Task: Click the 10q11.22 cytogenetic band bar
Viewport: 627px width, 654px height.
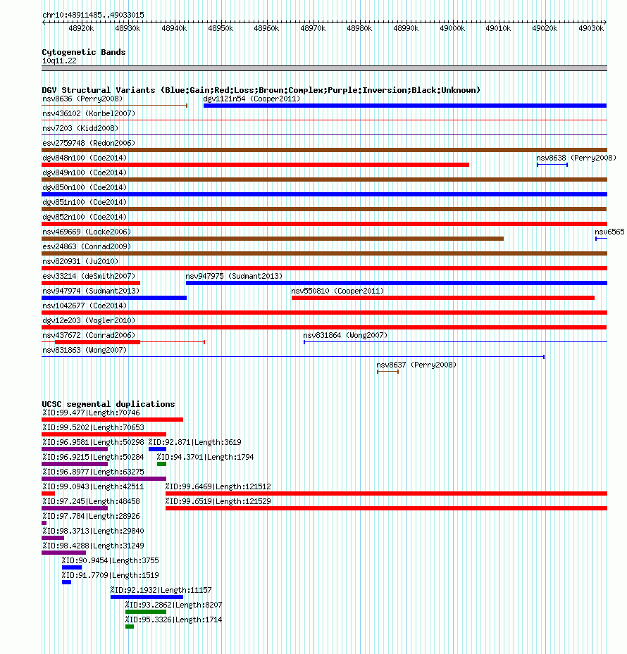Action: click(324, 68)
